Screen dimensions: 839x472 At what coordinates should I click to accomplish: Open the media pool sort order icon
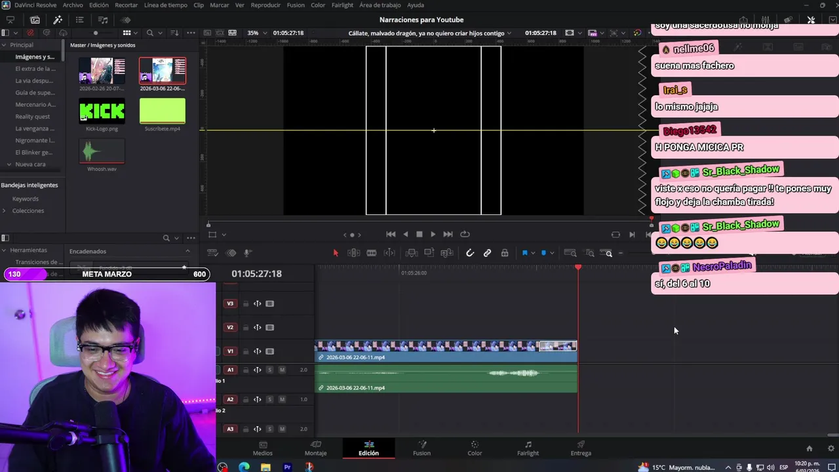coord(174,33)
